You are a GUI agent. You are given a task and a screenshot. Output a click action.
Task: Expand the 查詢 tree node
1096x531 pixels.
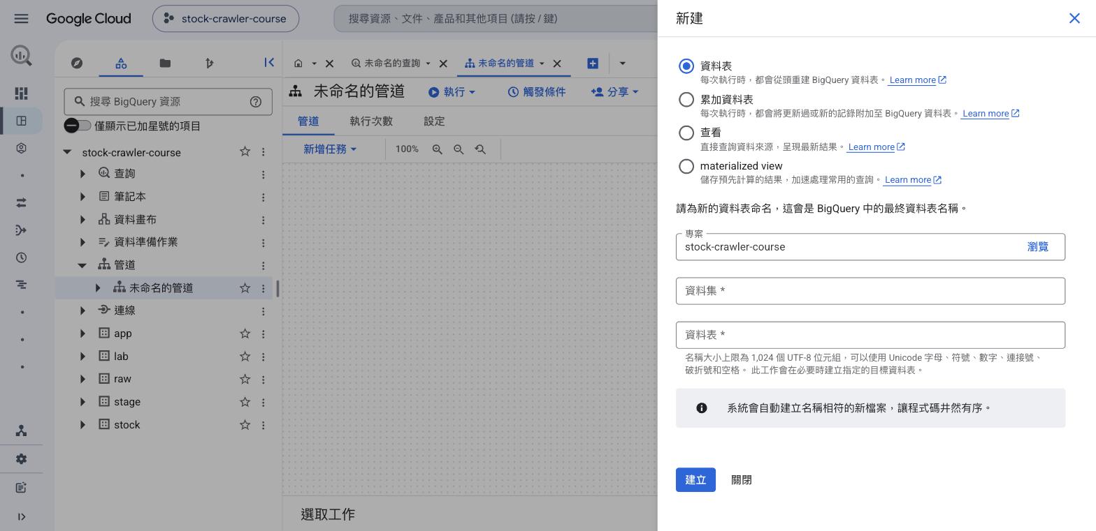[x=82, y=174]
